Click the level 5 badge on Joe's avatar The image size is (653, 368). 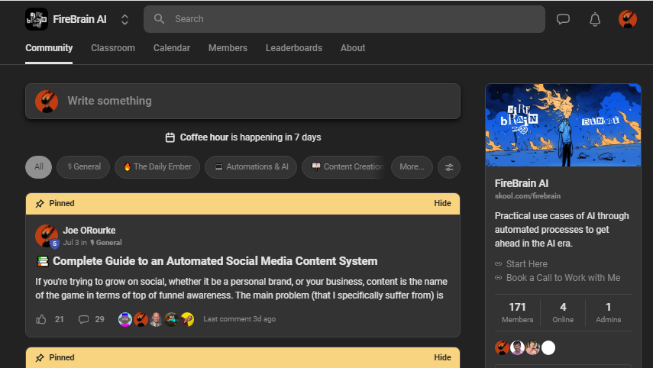click(54, 244)
